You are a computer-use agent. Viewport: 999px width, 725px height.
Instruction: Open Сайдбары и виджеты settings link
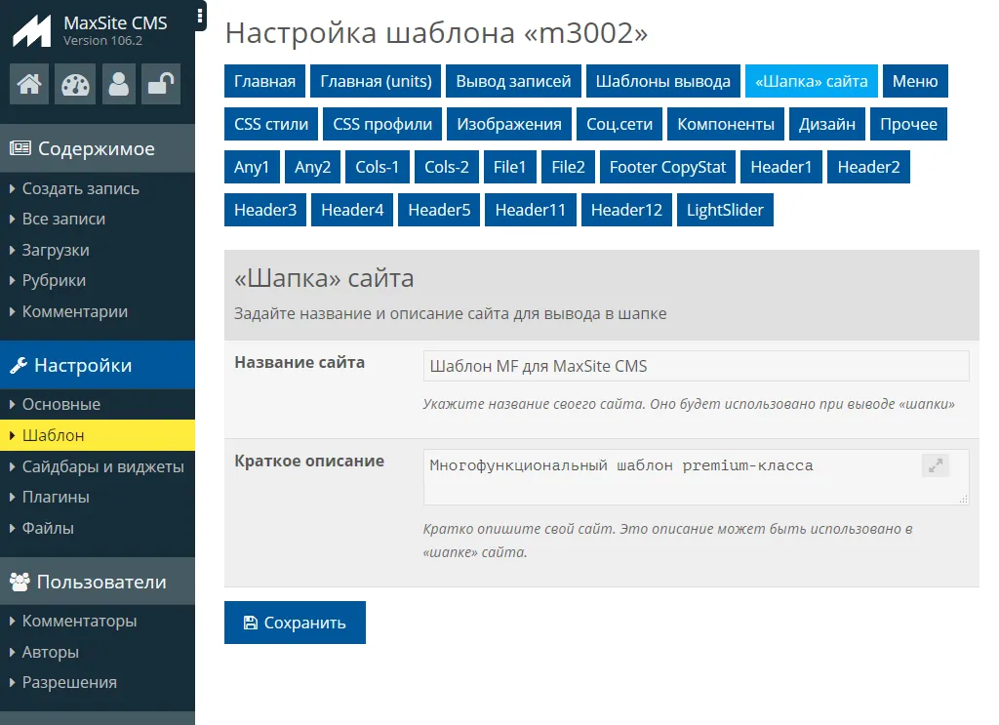(x=102, y=466)
